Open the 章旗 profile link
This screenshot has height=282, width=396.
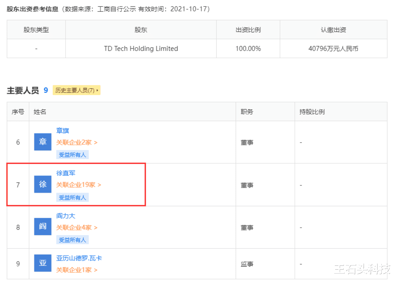point(62,131)
